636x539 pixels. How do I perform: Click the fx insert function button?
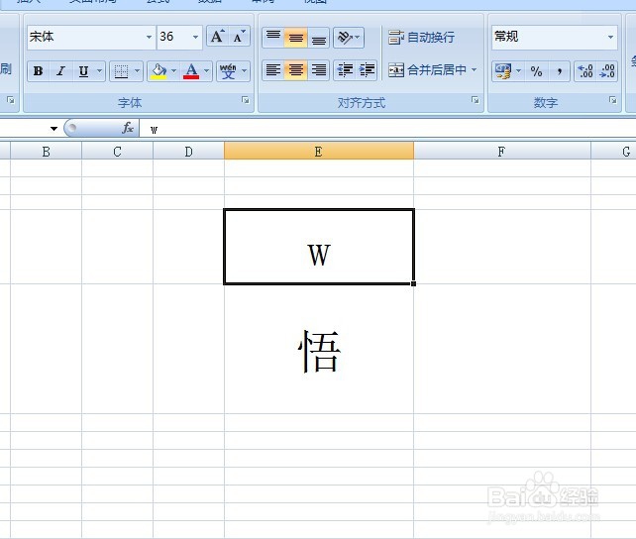128,128
